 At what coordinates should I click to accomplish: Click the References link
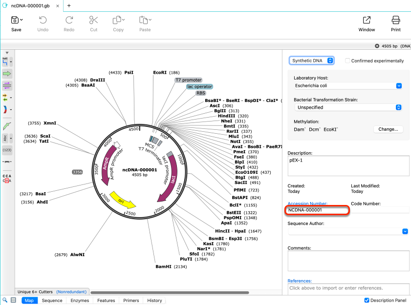[300, 281]
